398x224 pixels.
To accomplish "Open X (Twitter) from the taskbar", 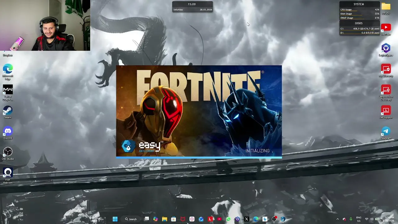I will [x=247, y=219].
